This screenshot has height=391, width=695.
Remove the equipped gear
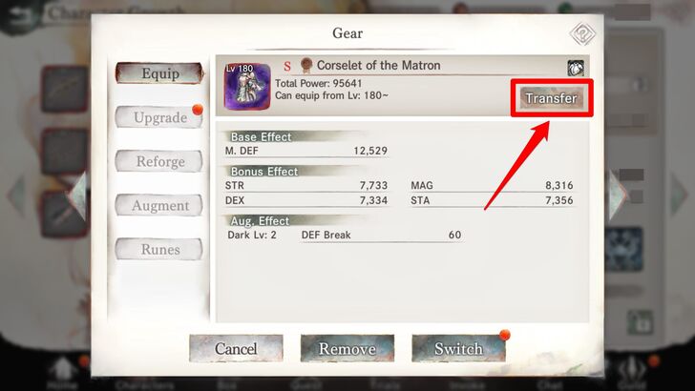pyautogui.click(x=347, y=348)
